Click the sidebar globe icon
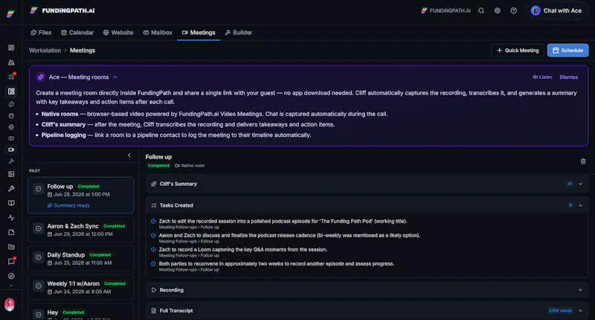Screen dimensions: 595x320 click(x=11, y=127)
